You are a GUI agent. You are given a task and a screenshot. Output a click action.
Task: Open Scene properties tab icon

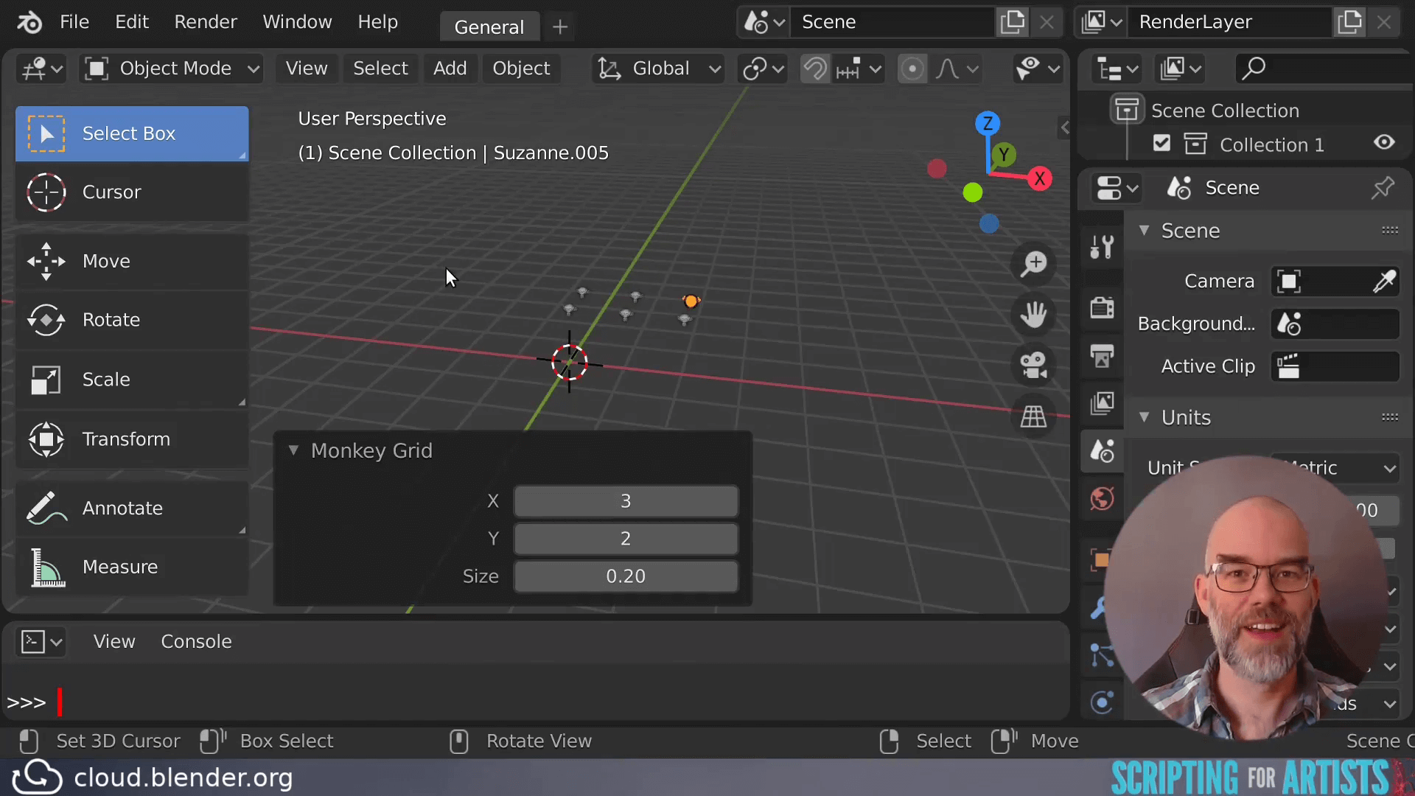pos(1102,451)
